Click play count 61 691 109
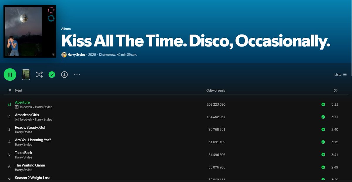The image size is (352, 182). pos(217,142)
